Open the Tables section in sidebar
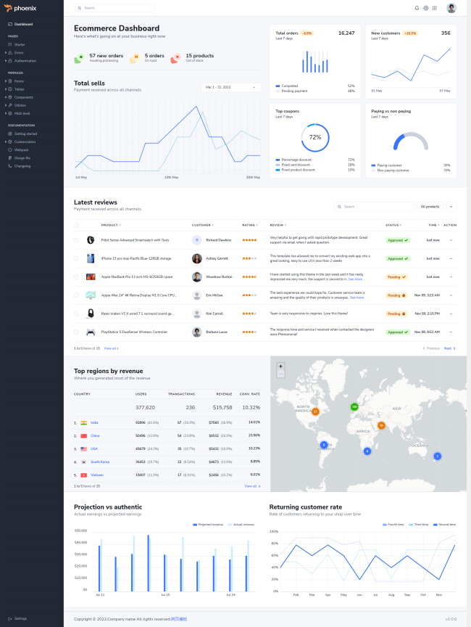 pos(19,89)
